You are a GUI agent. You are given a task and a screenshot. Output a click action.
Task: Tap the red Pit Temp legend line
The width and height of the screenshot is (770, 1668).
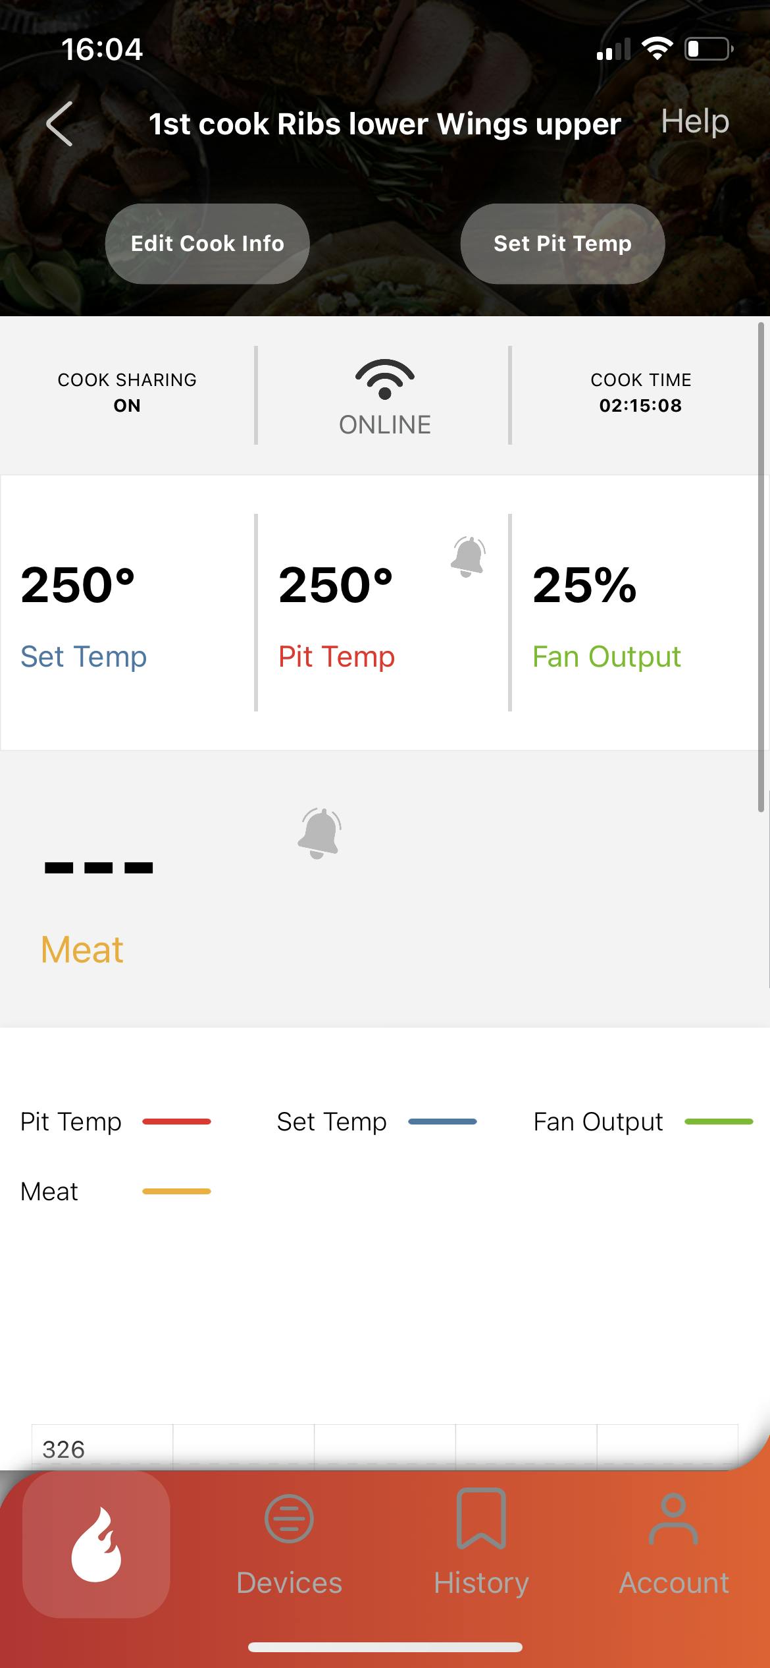click(176, 1121)
